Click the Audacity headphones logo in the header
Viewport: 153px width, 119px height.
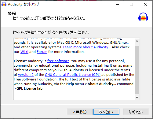point(143,17)
